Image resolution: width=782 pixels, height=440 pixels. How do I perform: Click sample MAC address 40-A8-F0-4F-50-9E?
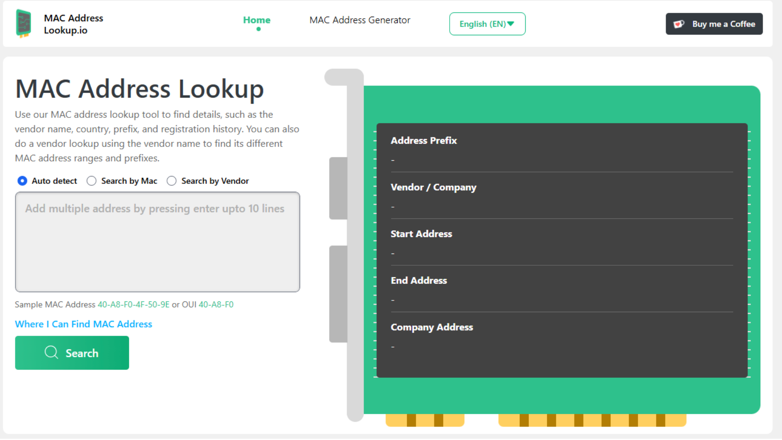[133, 305]
